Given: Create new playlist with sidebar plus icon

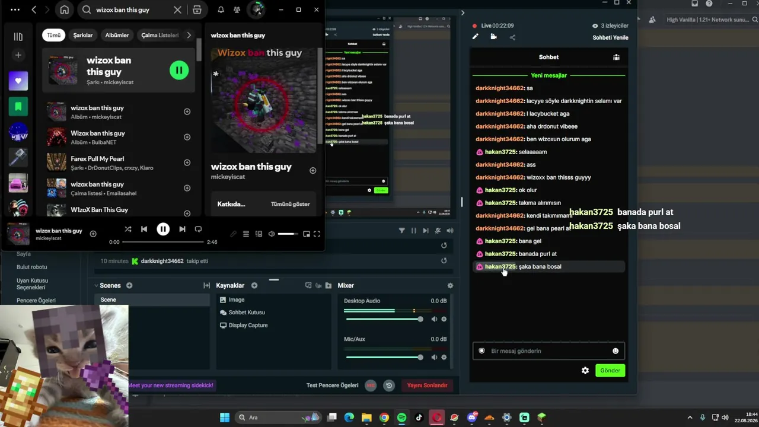Looking at the screenshot, I should (x=18, y=55).
